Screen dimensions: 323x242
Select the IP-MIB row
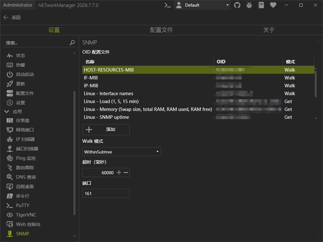[x=198, y=86]
